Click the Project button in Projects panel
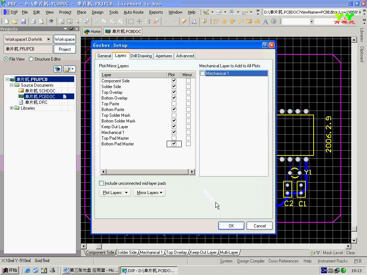The width and height of the screenshot is (367, 275). pos(65,49)
